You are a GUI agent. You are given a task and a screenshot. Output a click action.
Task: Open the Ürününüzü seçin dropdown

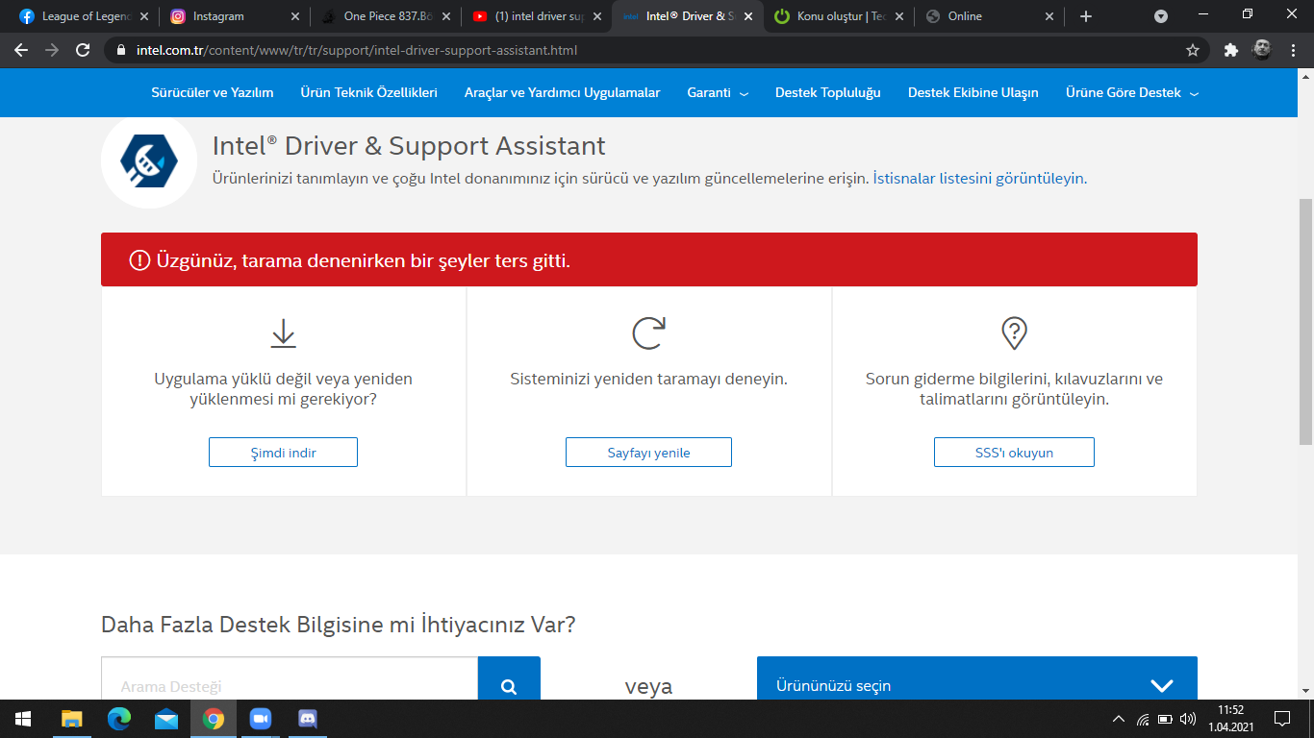tap(977, 678)
